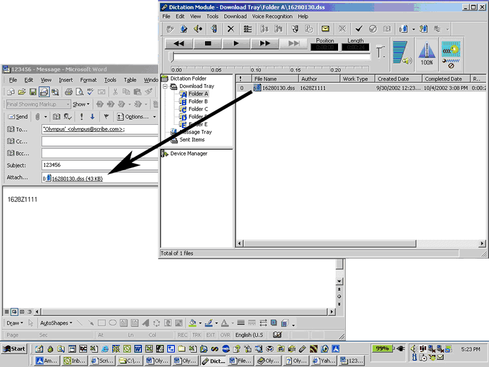Click the delete X icon in Dictation Module toolbar
The height and width of the screenshot is (367, 489).
pyautogui.click(x=230, y=29)
